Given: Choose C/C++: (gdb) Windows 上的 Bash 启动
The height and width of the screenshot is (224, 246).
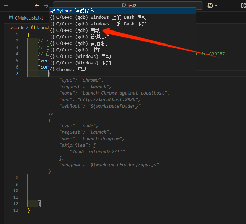Looking at the screenshot, I should click(99, 17).
